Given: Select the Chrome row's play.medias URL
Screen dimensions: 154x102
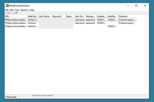Looking at the screenshot, I should coord(16,23).
